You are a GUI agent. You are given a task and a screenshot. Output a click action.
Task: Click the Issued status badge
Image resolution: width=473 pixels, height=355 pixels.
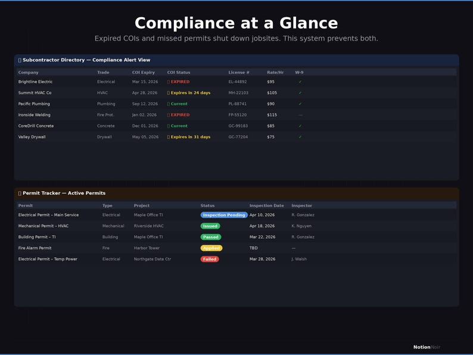tap(210, 226)
